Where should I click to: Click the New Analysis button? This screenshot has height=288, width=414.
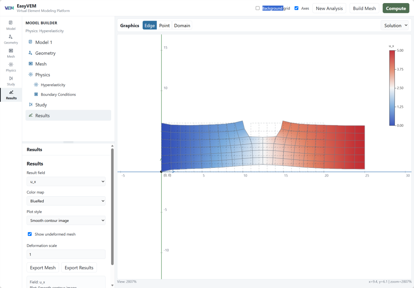click(x=329, y=8)
